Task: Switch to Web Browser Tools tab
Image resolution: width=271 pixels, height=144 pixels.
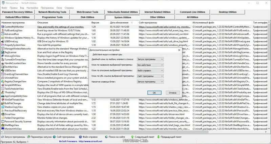Action: coord(87,12)
